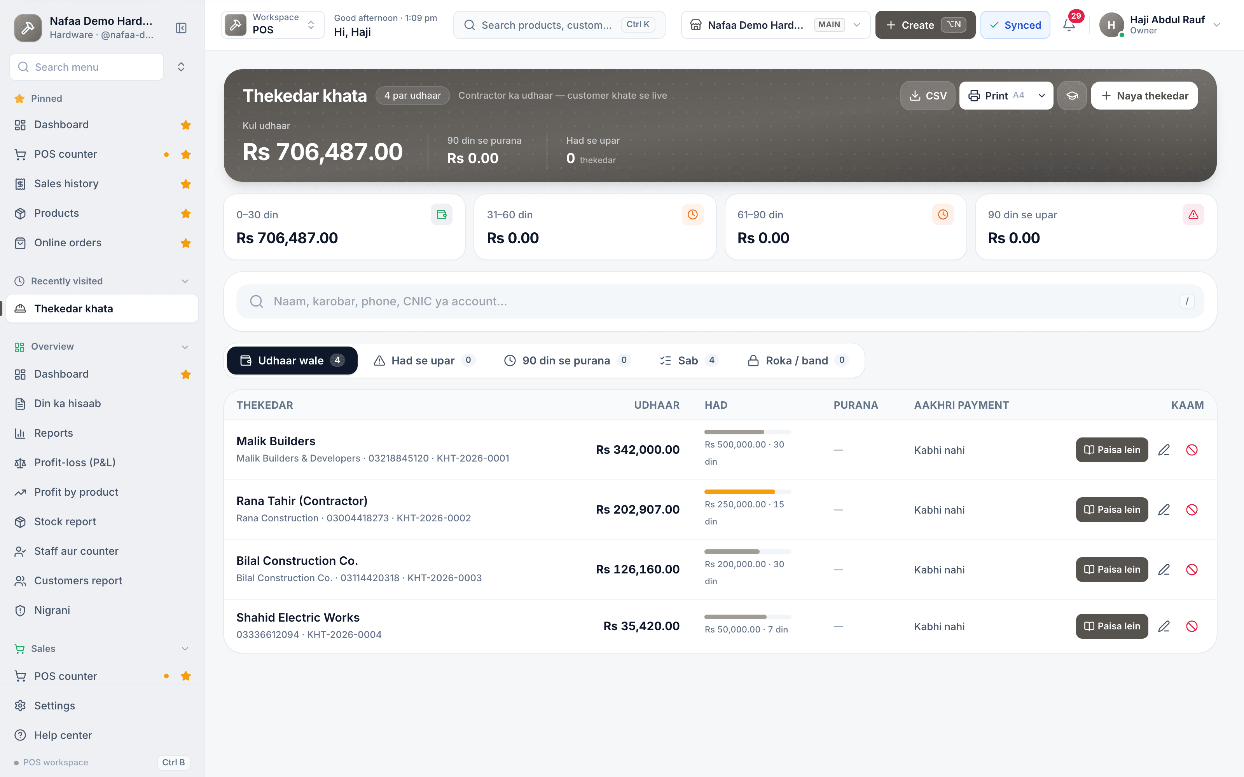The height and width of the screenshot is (777, 1244).
Task: Unpin Online orders star
Action: pos(185,242)
